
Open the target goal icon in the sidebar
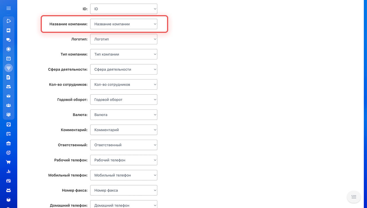tap(9, 153)
